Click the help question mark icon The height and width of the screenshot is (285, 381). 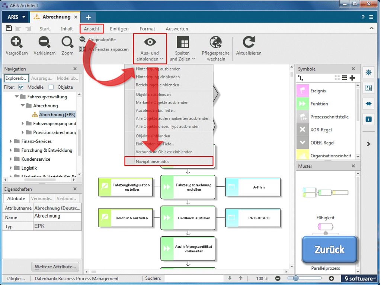coord(363,17)
